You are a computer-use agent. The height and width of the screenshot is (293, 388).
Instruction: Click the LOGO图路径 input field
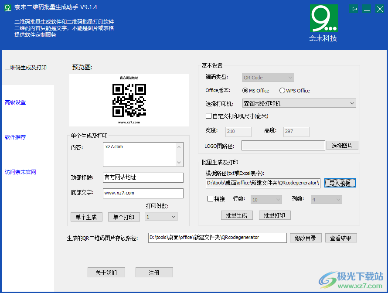283,146
